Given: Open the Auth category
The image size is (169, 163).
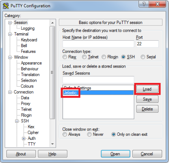Looking at the screenshot, I should pyautogui.click(x=32, y=138).
